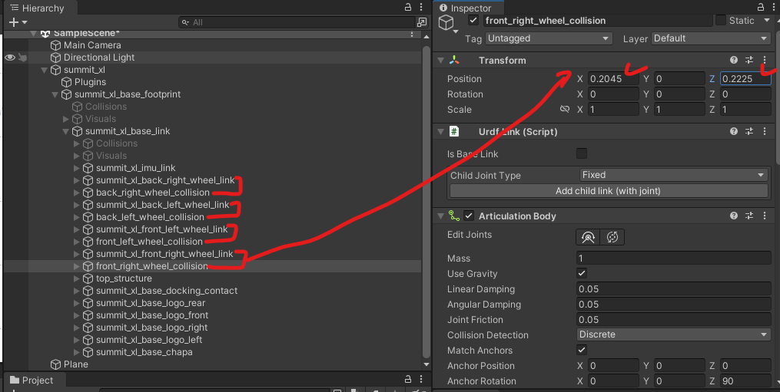The height and width of the screenshot is (392, 780).
Task: Click the Position Z field showing 0.2225
Action: coord(745,78)
